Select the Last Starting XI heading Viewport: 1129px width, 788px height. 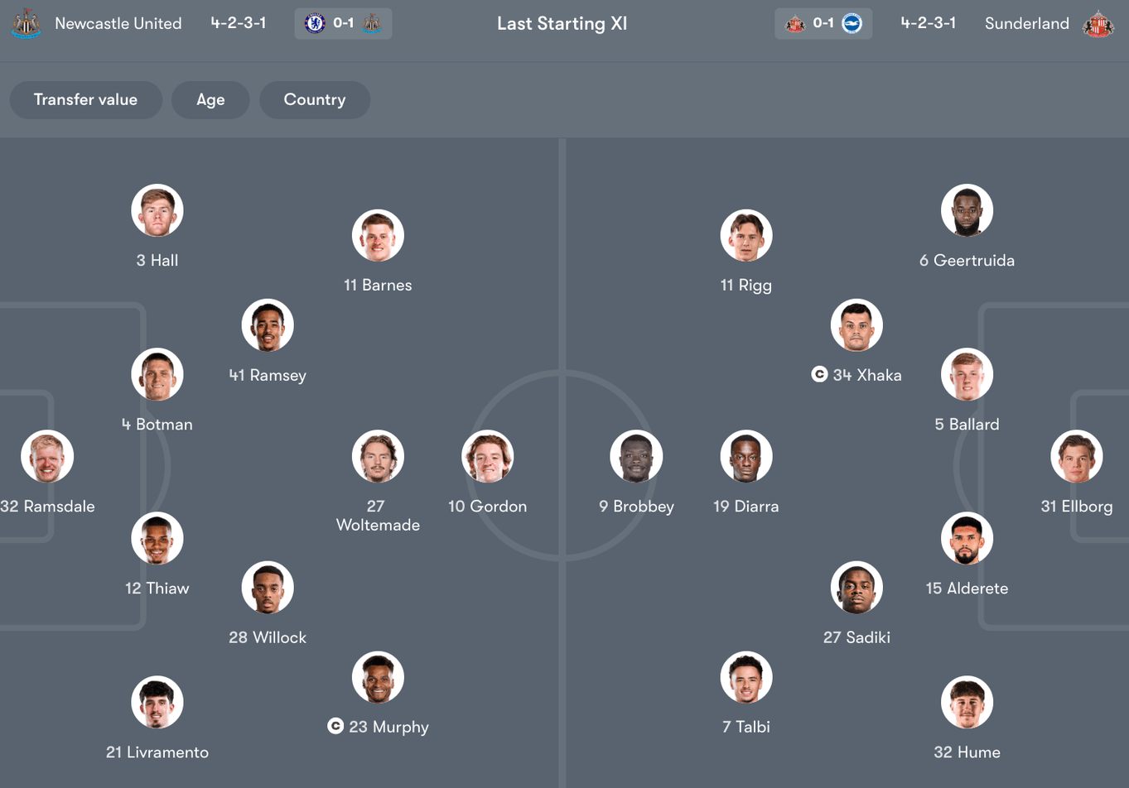pyautogui.click(x=562, y=23)
